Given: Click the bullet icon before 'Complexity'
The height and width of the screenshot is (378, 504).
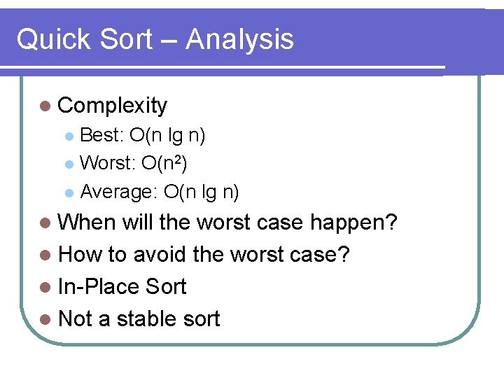Looking at the screenshot, I should [x=45, y=106].
